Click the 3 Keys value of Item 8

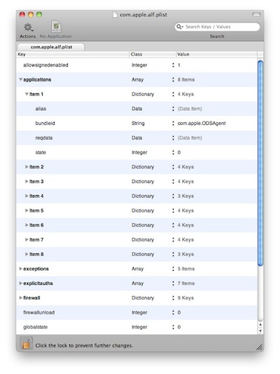185,254
